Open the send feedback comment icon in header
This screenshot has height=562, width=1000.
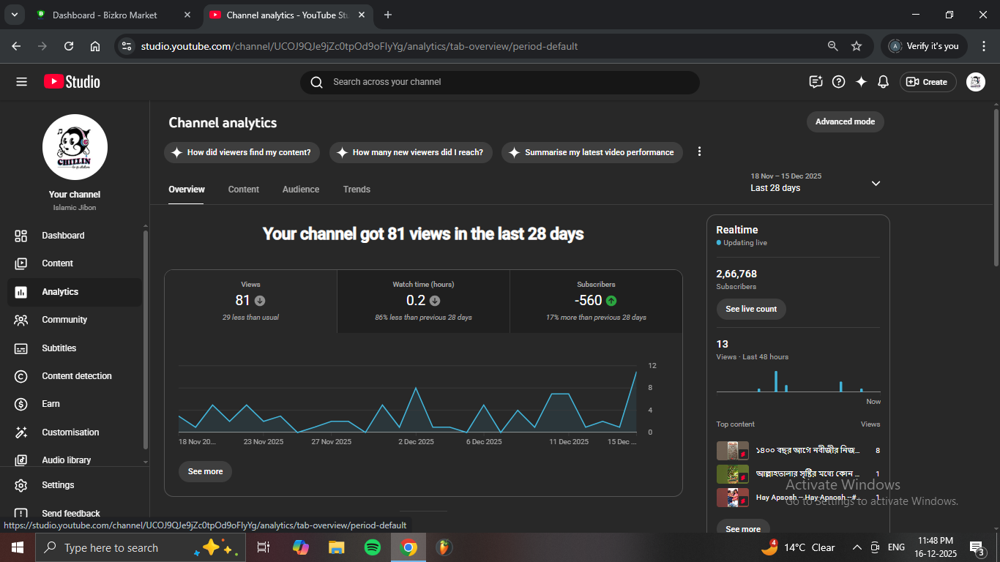(816, 82)
